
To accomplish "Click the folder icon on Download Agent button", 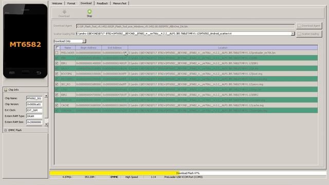I will pyautogui.click(x=299, y=26).
